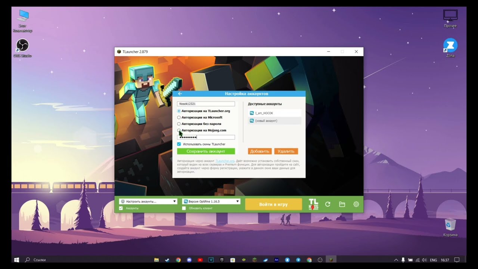Select the I_am_HOCOK account
The image size is (478, 269).
(275, 113)
